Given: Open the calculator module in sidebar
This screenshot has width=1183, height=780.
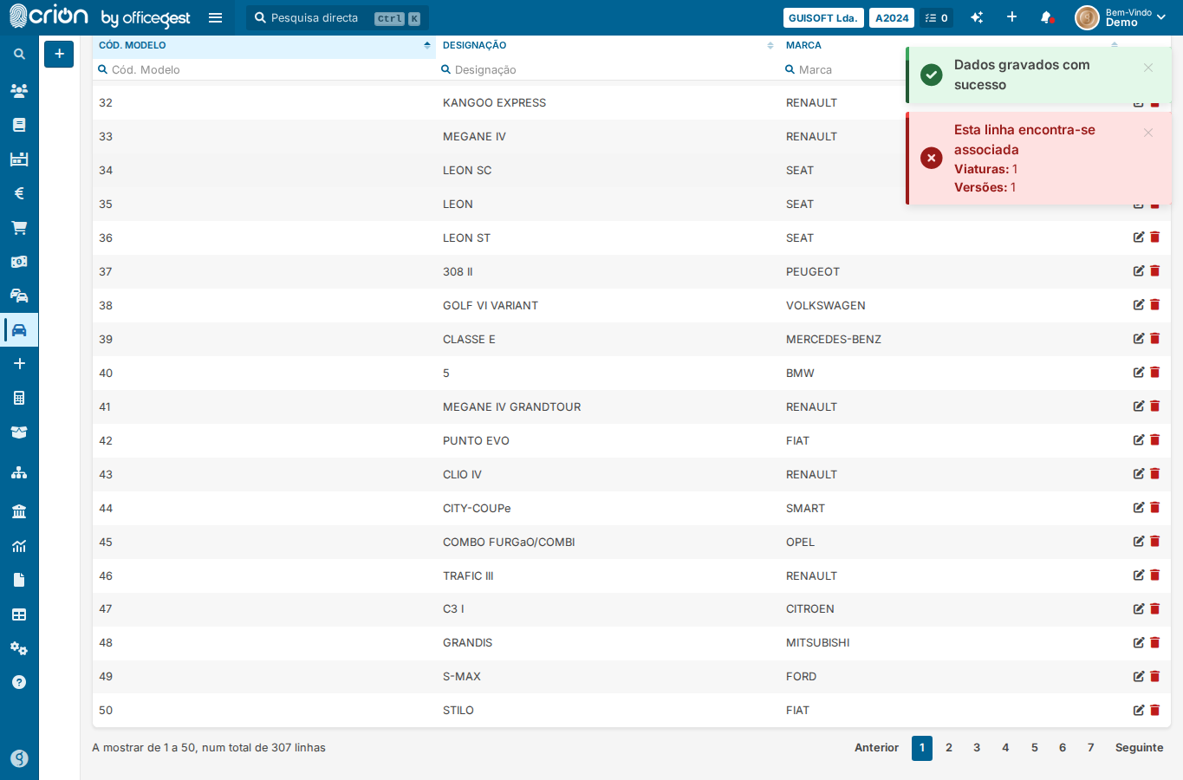Looking at the screenshot, I should (19, 398).
